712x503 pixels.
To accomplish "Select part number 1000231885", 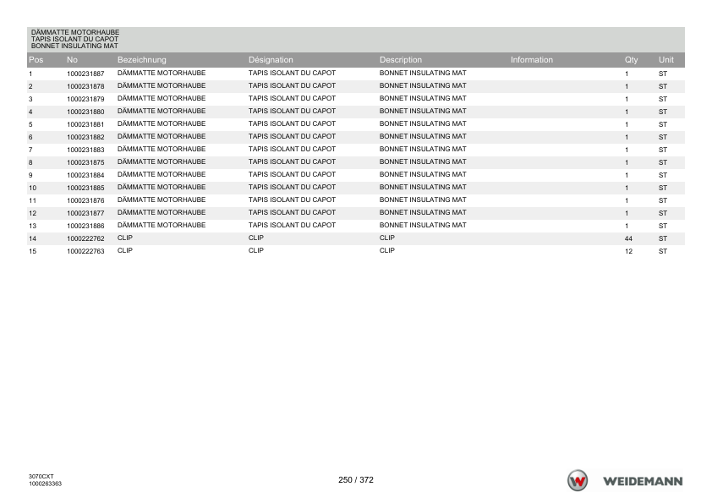I will [x=85, y=188].
